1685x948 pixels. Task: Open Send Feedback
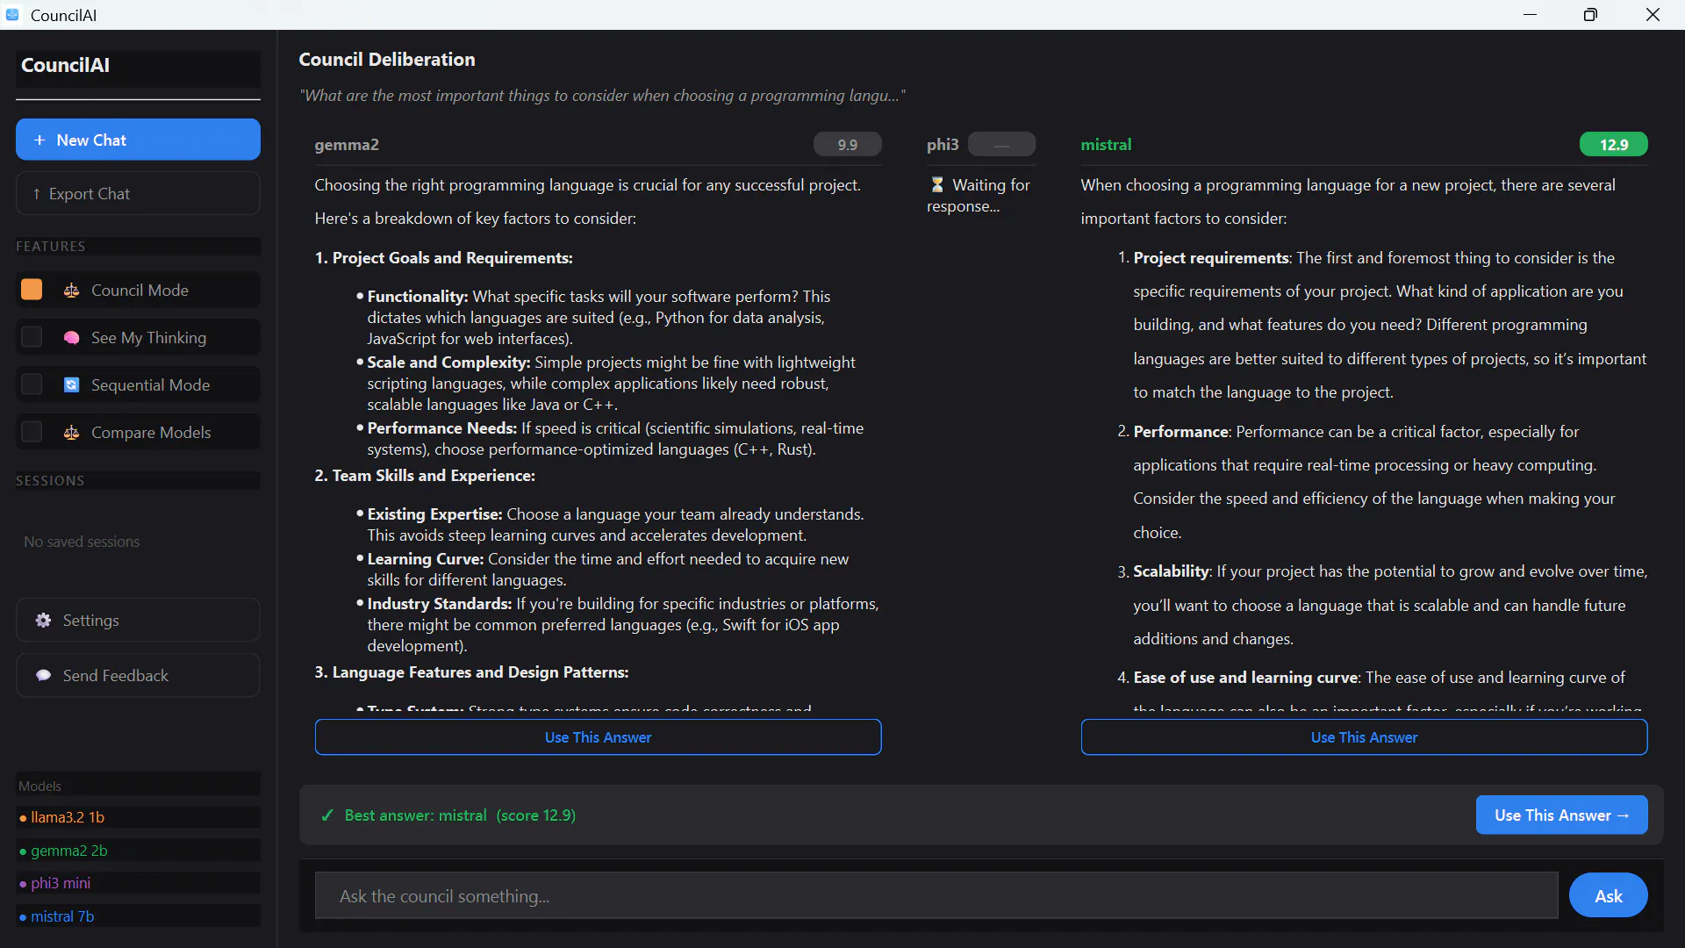138,676
